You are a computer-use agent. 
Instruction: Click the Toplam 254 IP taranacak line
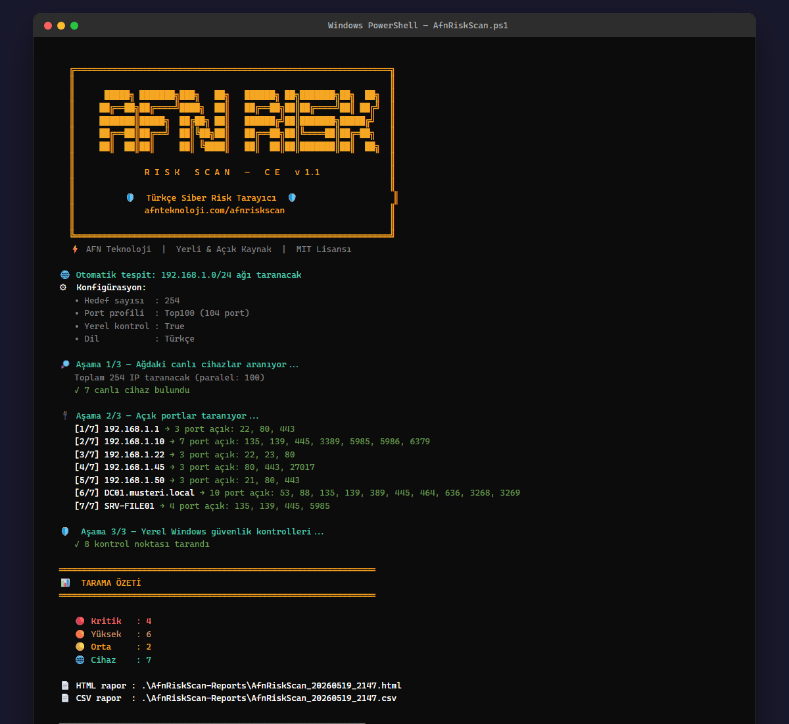[x=170, y=378]
